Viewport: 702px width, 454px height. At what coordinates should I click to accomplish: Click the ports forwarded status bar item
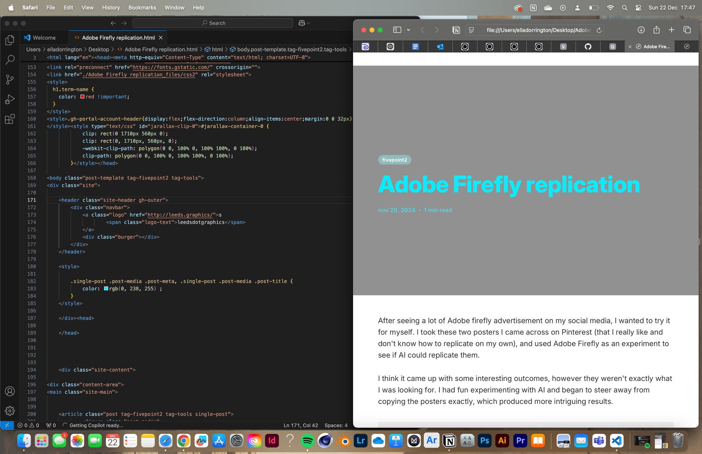click(51, 425)
